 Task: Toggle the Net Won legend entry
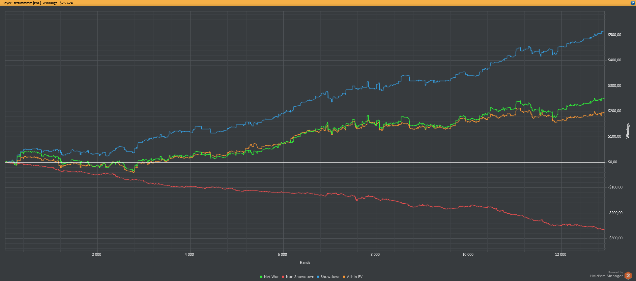tap(270, 277)
